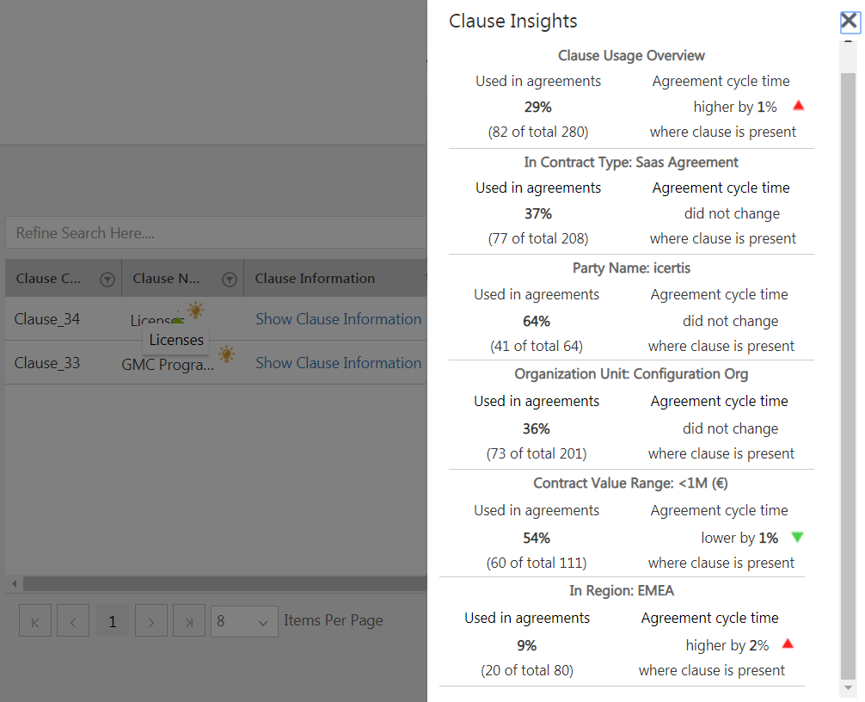Viewport: 865px width, 702px height.
Task: Show Clause Information for Clause_33
Action: [338, 363]
